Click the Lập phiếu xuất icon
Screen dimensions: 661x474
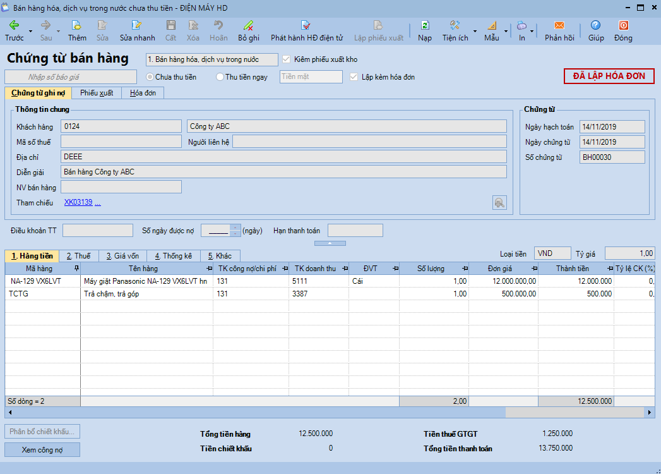[378, 25]
